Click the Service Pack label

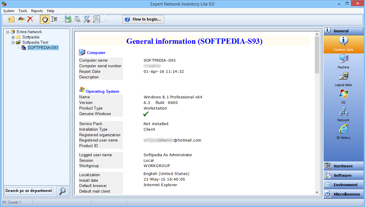(91, 124)
